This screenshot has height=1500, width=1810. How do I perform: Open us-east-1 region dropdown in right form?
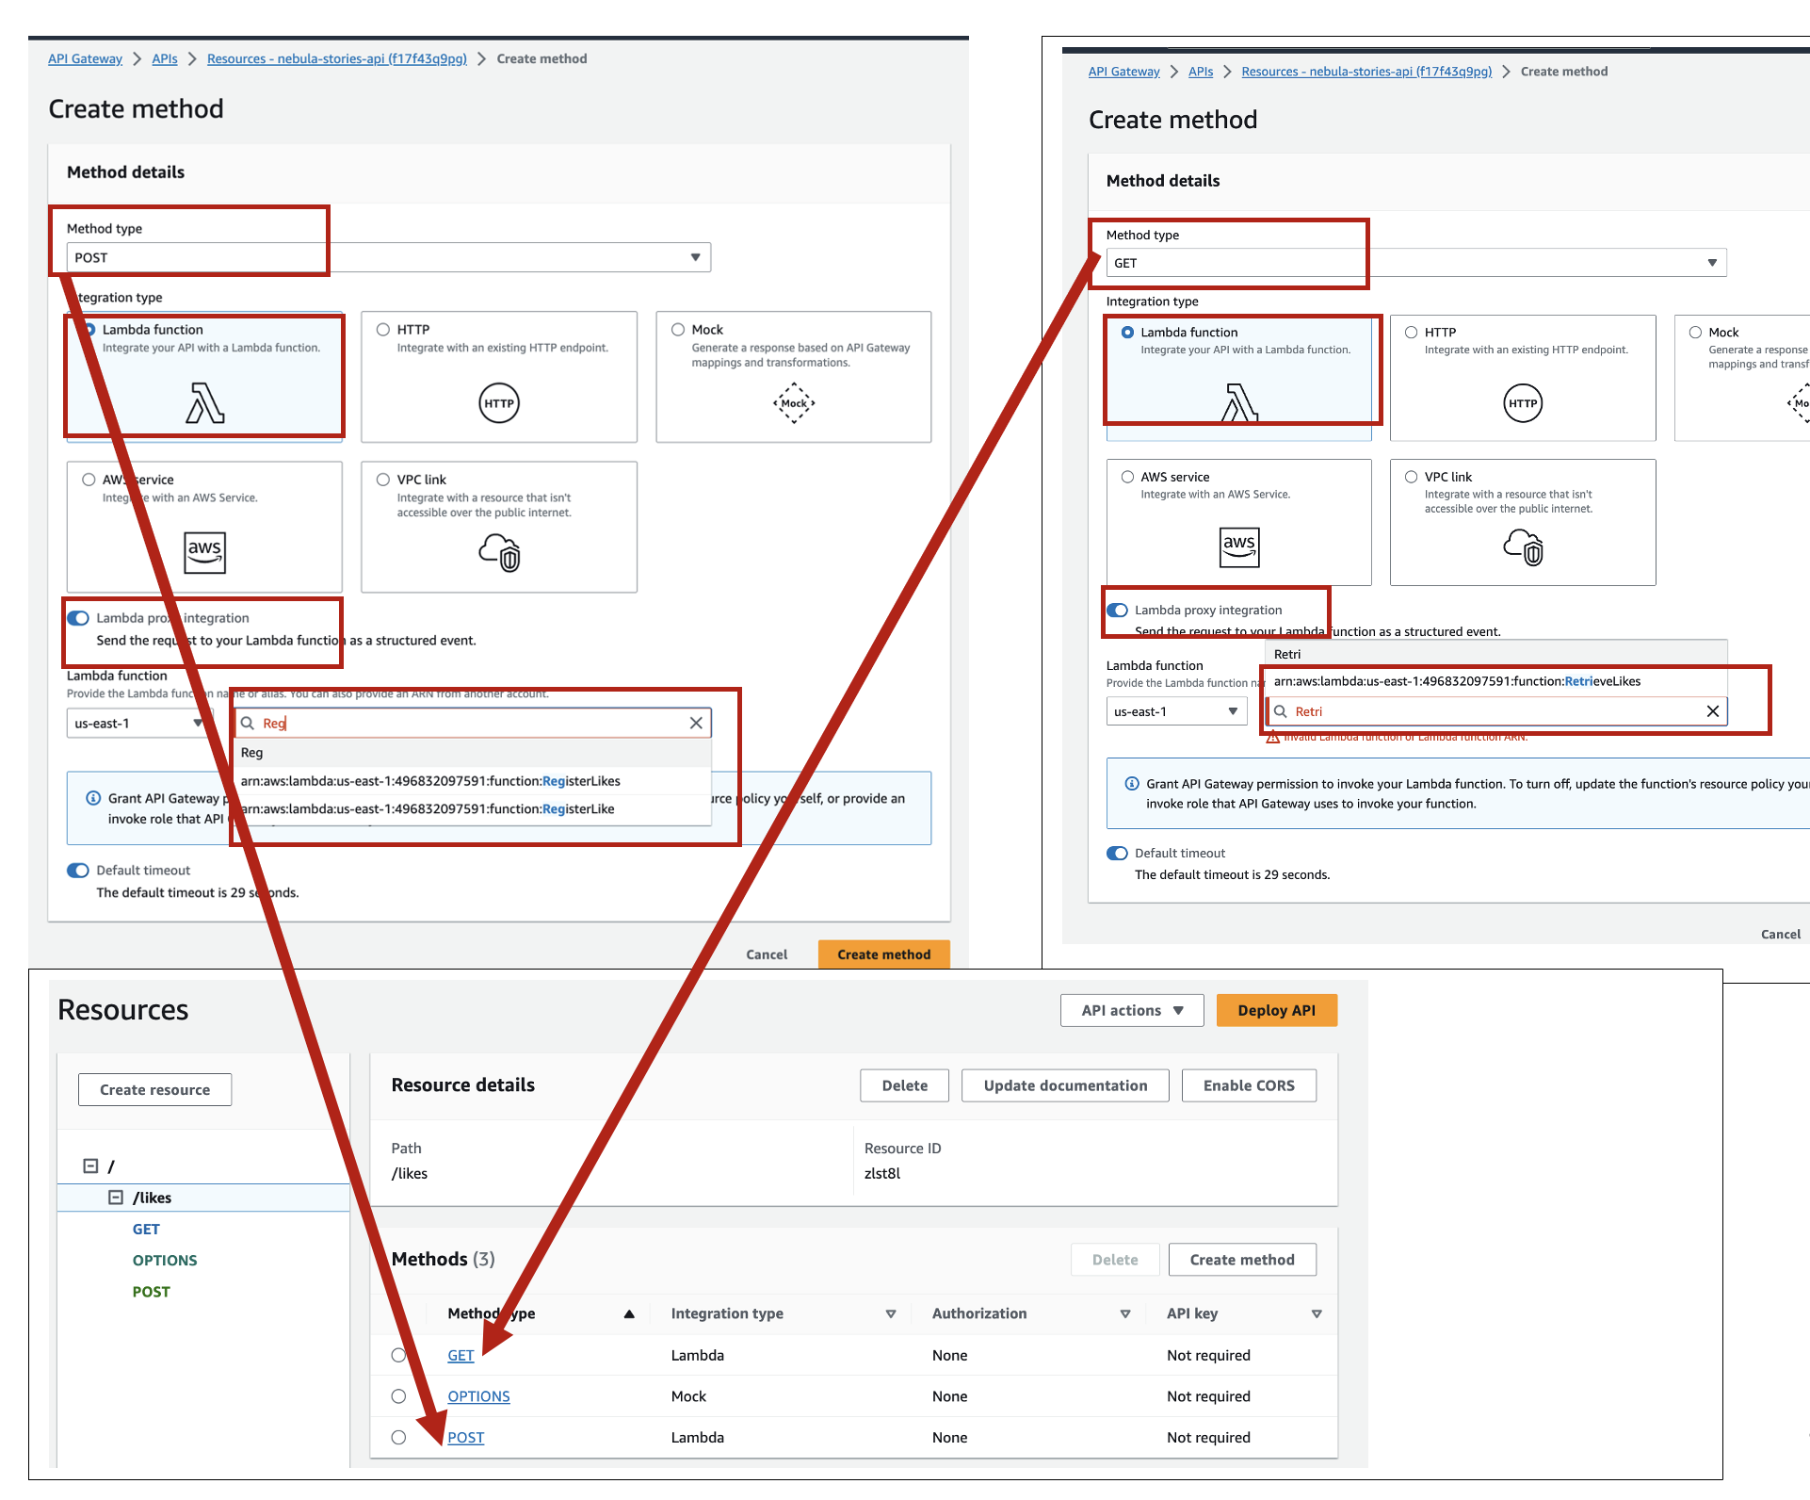point(1176,711)
